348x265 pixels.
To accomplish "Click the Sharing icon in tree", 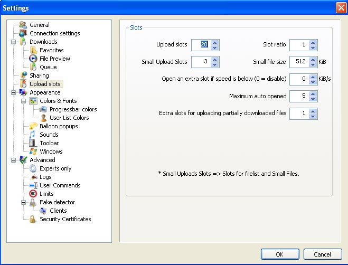I will tap(23, 75).
